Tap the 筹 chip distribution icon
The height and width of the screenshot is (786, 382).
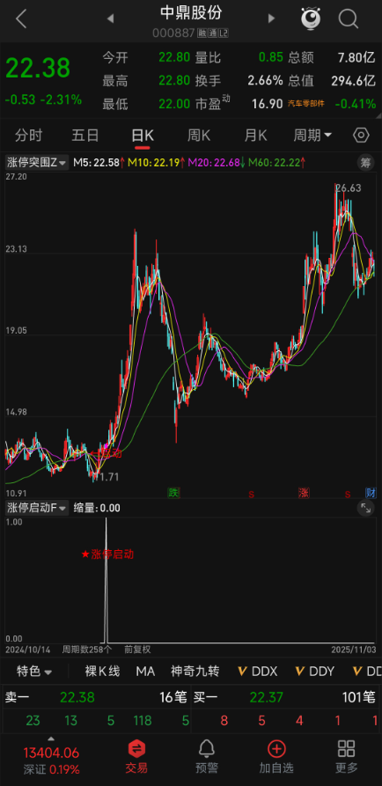[366, 163]
